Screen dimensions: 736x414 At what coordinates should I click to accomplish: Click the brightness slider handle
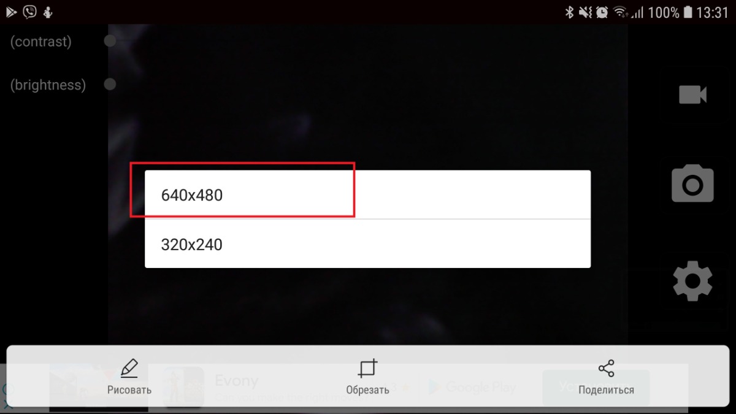pyautogui.click(x=110, y=85)
